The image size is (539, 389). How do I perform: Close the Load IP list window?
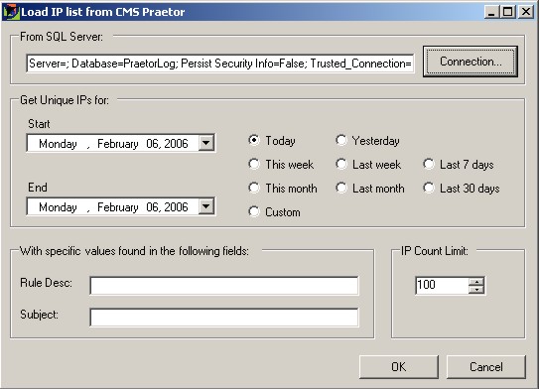pyautogui.click(x=526, y=12)
